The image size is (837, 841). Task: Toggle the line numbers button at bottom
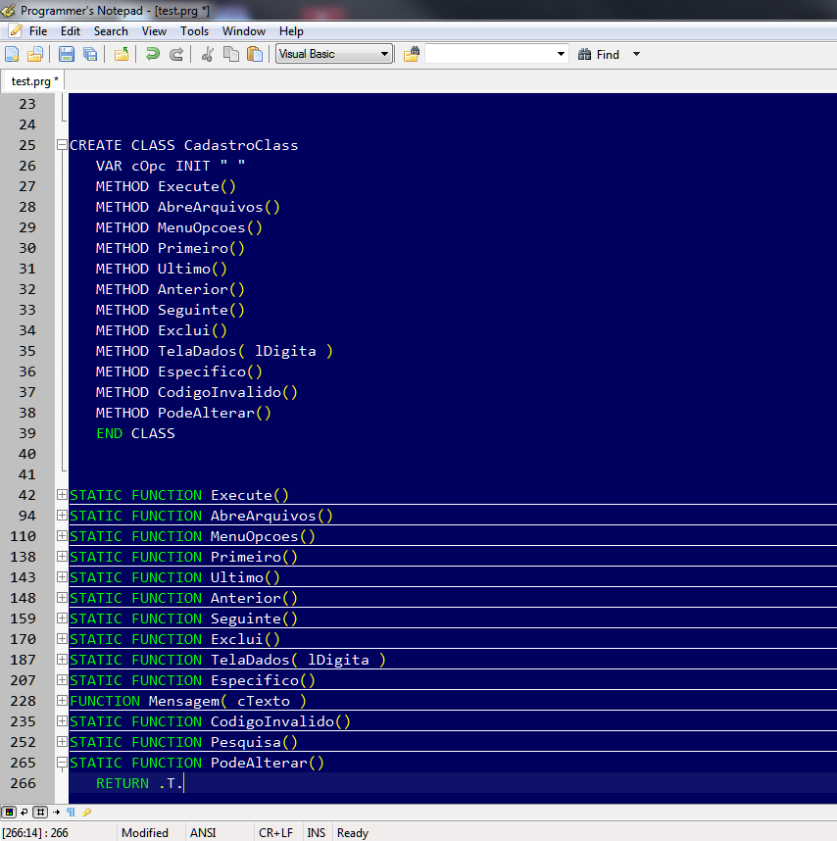click(40, 812)
